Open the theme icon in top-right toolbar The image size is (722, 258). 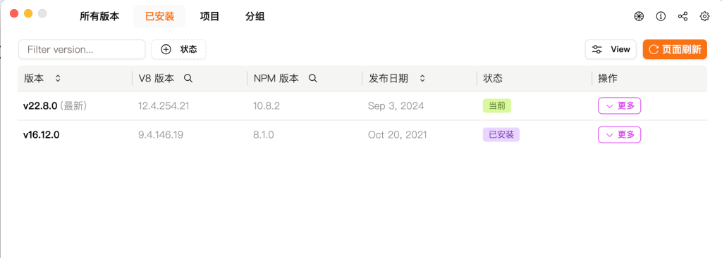point(638,17)
